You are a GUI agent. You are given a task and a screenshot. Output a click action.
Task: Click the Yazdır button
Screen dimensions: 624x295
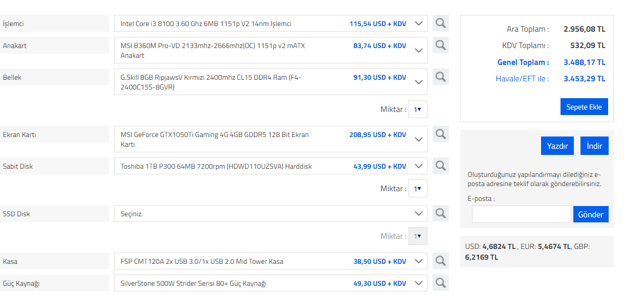[557, 146]
